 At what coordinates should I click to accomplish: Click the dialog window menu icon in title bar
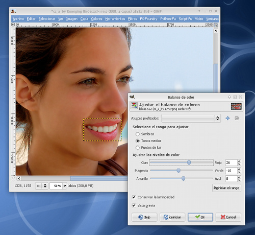point(132,97)
